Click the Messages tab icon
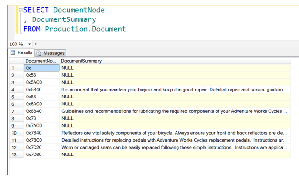299x181 pixels. click(x=39, y=53)
